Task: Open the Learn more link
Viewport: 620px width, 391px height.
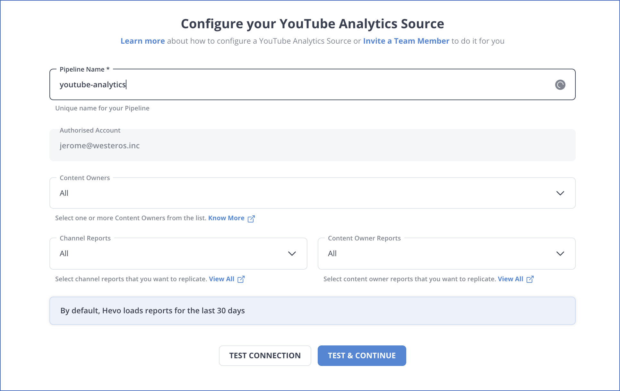Action: click(x=142, y=41)
